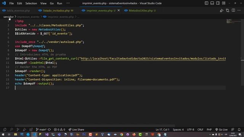
Task: Open the Extensions blocks icon
Action: [x=31, y=129]
